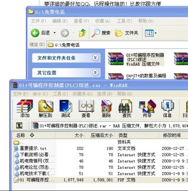Sort by 大小 column header
Screen dimensions: 188x191
[x=71, y=135]
